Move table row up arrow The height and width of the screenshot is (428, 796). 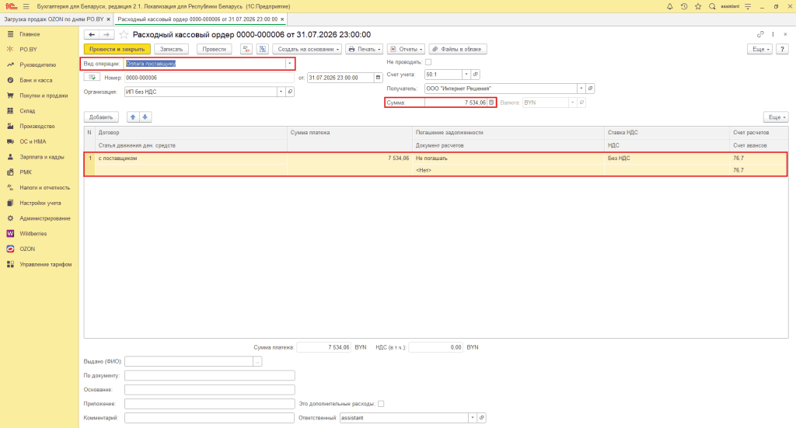coord(132,117)
